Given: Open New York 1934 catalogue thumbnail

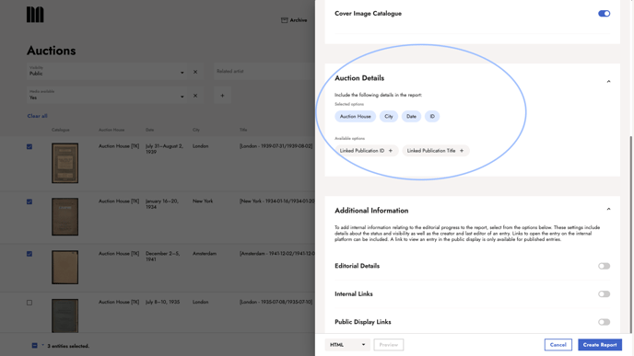Looking at the screenshot, I should (x=65, y=217).
